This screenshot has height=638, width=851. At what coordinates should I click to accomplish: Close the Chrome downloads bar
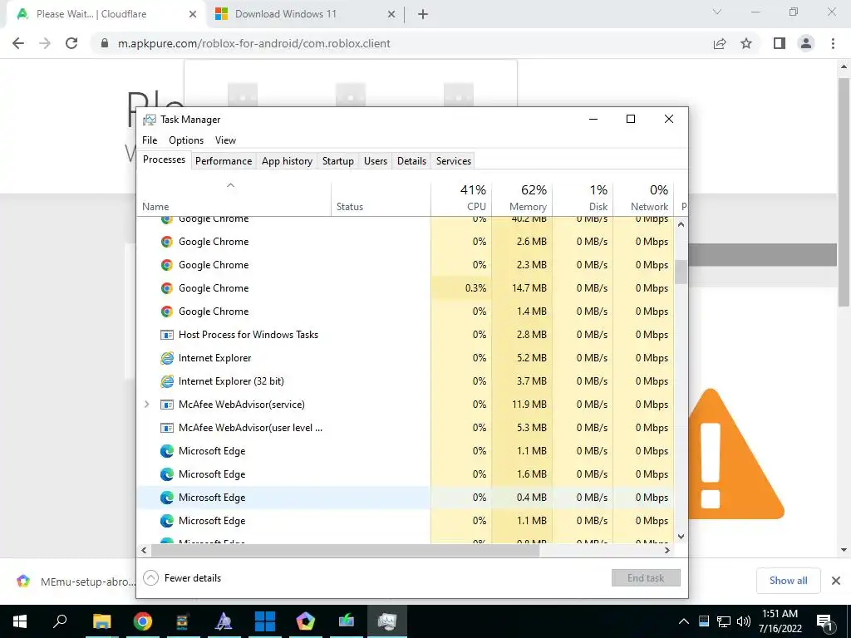(836, 581)
